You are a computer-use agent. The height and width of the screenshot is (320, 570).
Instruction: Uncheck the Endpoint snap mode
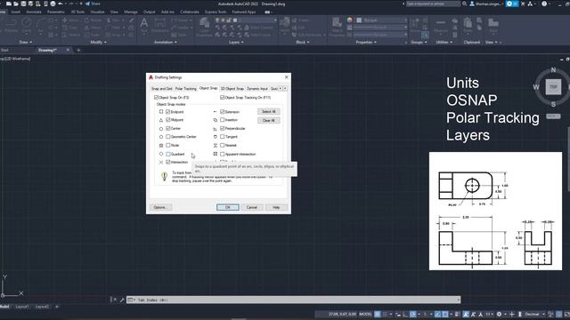168,112
